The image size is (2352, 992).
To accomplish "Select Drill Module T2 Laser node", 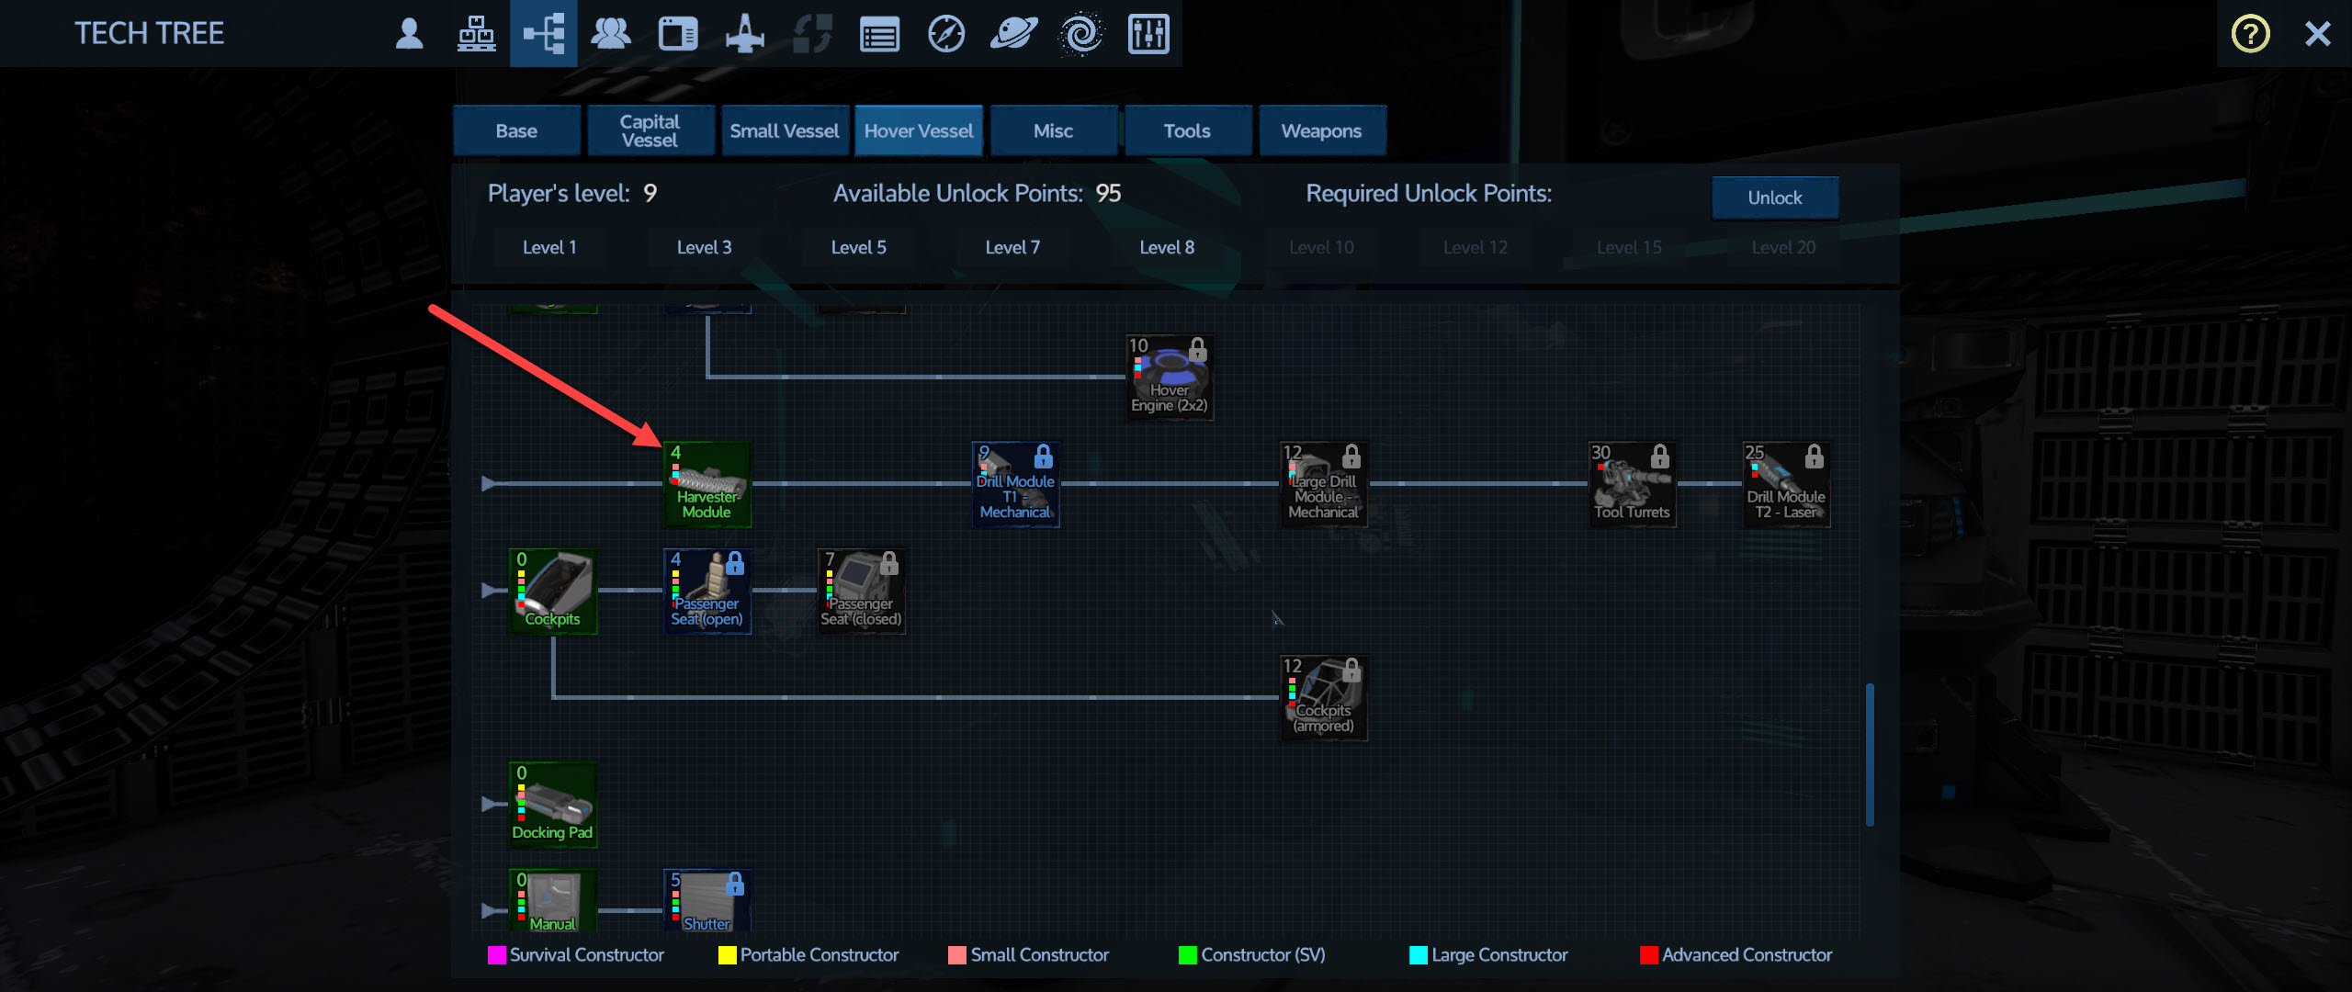I will 1787,484.
